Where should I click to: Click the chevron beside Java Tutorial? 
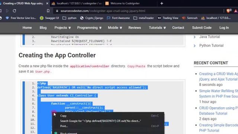pyautogui.click(x=194, y=37)
